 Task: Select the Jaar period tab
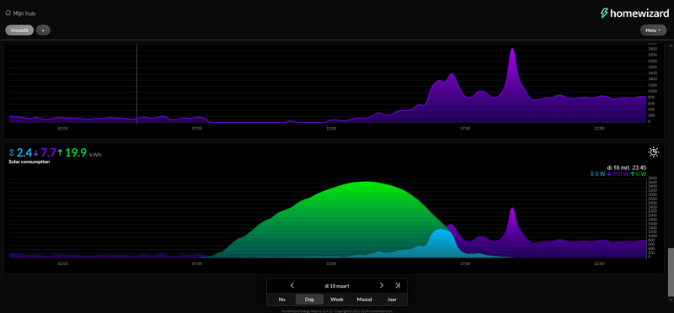click(x=392, y=300)
